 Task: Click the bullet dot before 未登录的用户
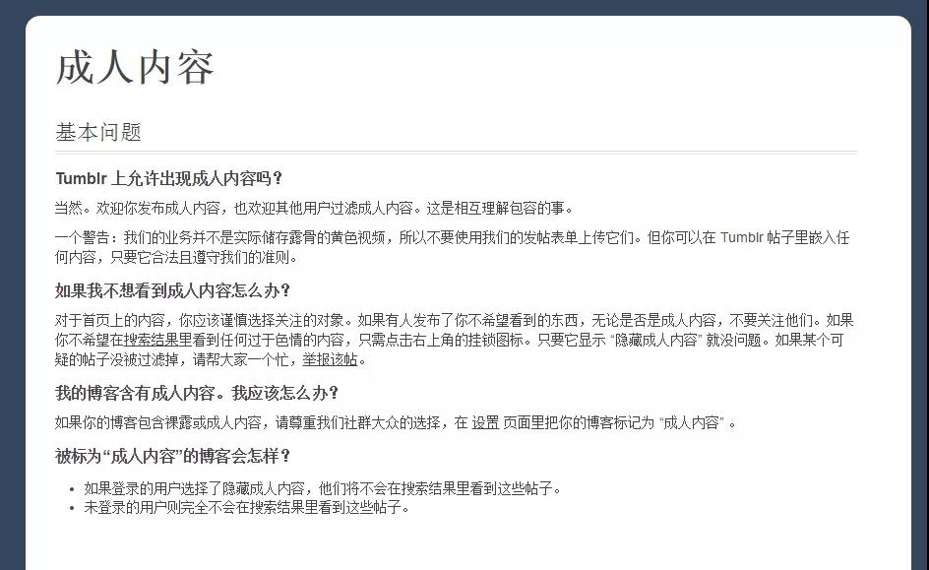[72, 508]
